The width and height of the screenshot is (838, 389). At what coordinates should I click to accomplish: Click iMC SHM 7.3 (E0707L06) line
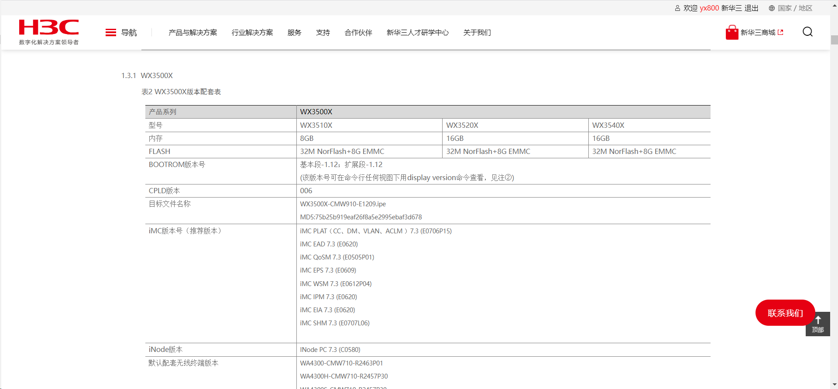(x=335, y=323)
